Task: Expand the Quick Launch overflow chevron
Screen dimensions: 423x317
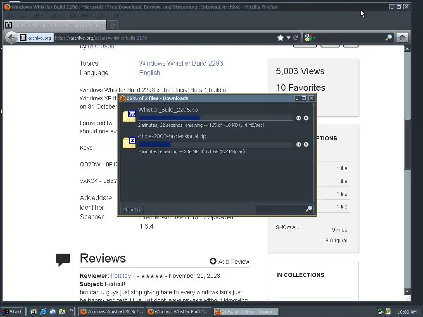Action: 71,310
